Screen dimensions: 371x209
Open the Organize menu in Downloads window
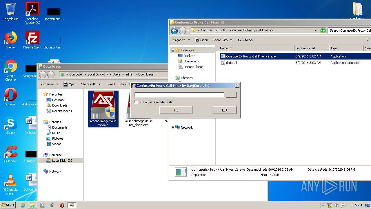pos(50,84)
